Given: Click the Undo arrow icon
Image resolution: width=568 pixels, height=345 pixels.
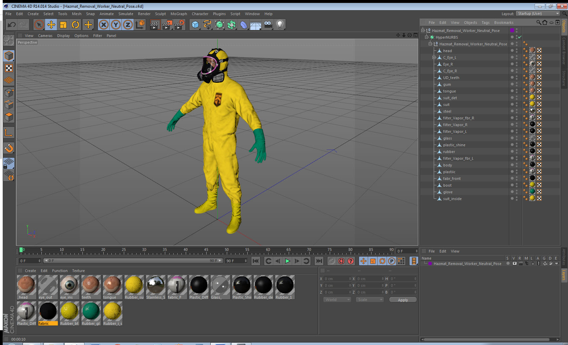Looking at the screenshot, I should click(11, 25).
